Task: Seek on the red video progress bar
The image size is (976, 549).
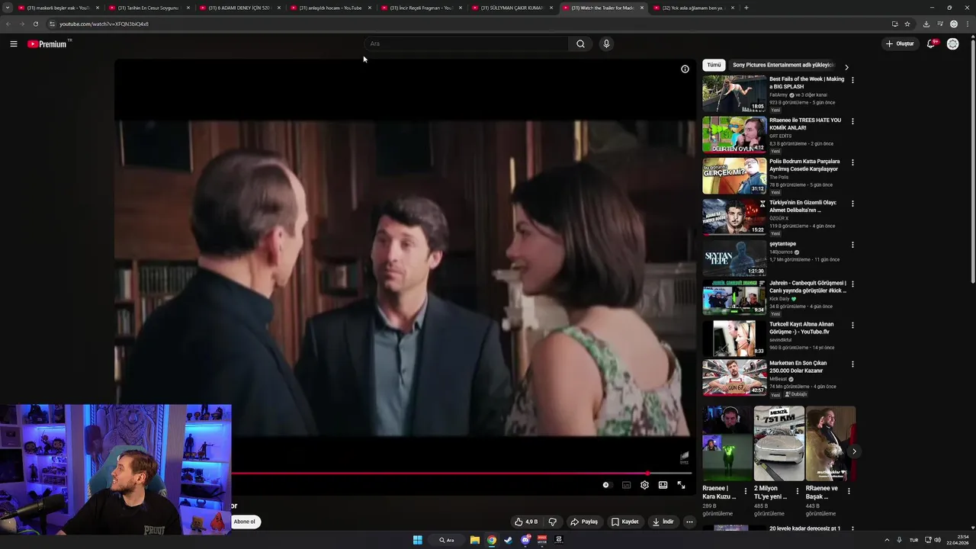Action: (462, 474)
